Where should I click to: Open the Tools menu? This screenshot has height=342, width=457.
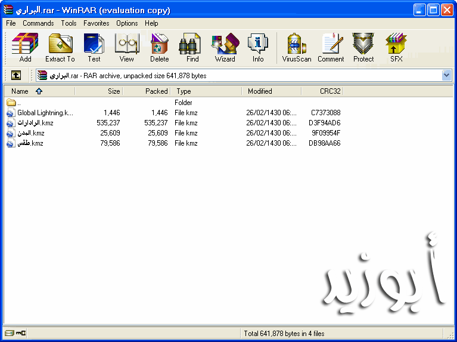point(69,23)
